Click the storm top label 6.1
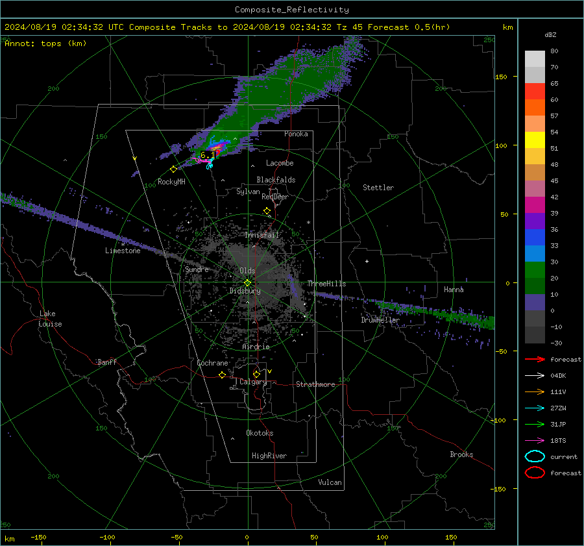Viewport: 584px width, 546px height. pos(208,155)
